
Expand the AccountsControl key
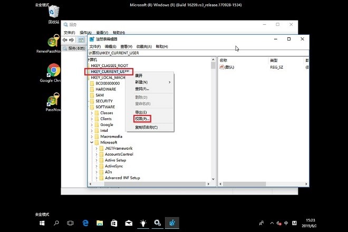pyautogui.click(x=96, y=154)
